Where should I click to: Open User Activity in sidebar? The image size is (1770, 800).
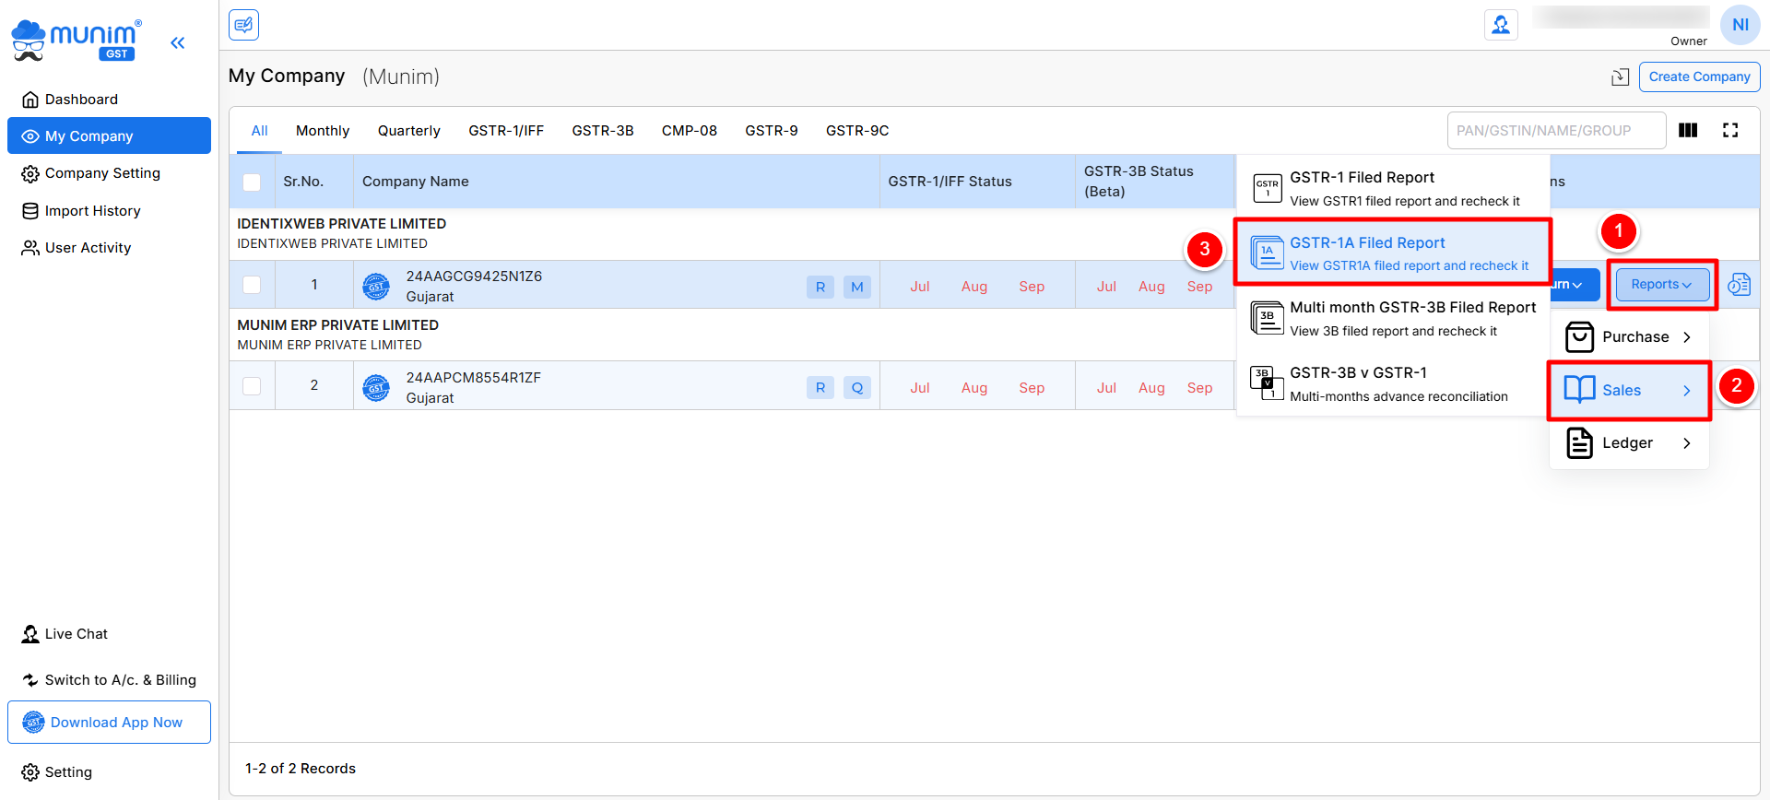click(x=109, y=248)
